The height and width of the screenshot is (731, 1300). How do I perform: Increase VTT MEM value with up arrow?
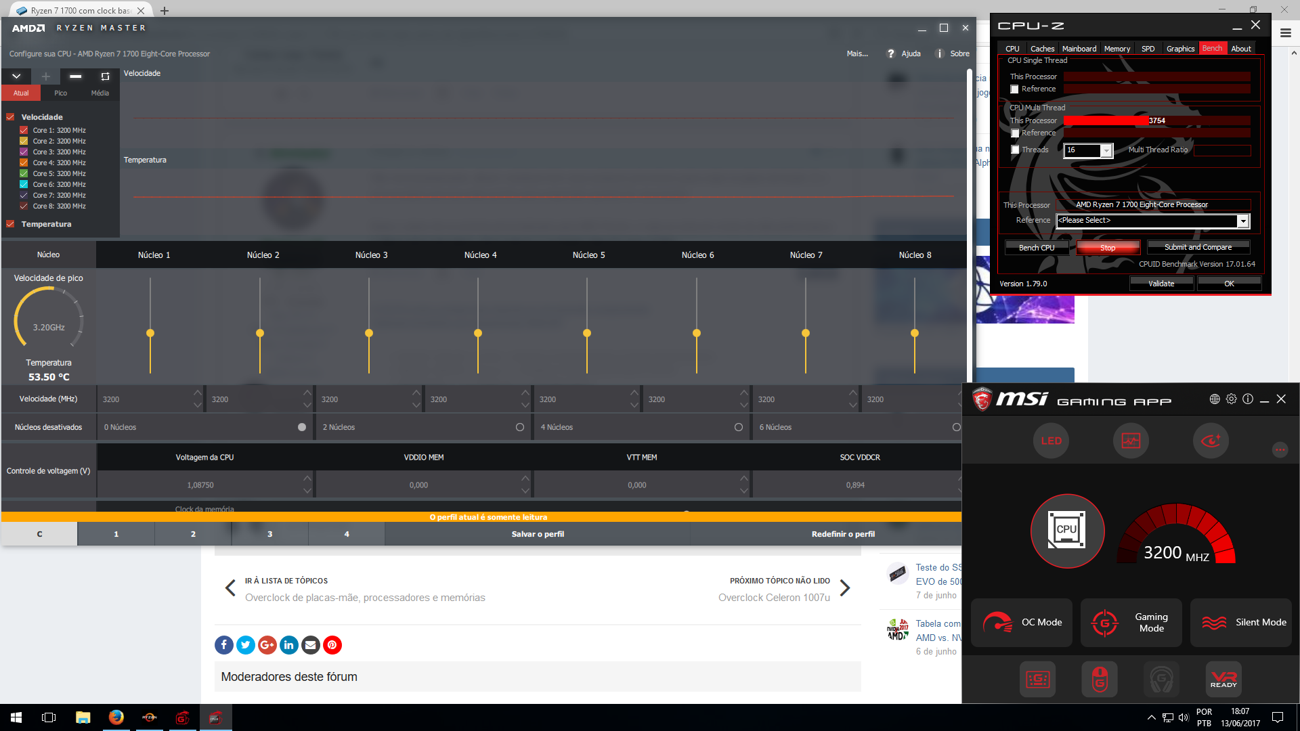744,478
